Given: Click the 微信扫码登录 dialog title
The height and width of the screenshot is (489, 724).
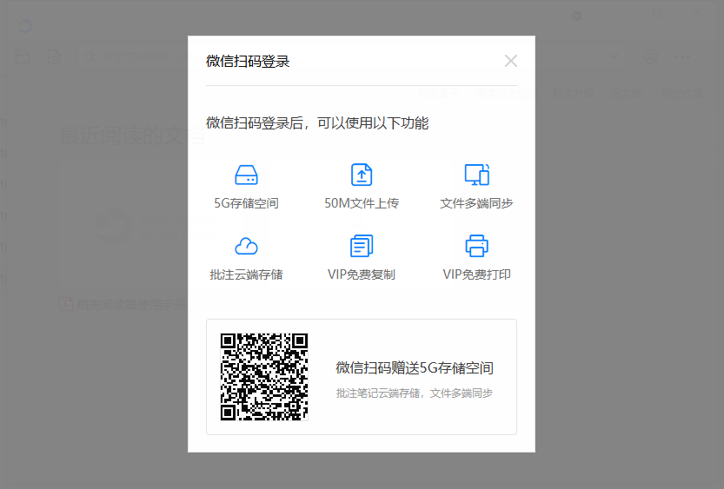Looking at the screenshot, I should tap(248, 62).
